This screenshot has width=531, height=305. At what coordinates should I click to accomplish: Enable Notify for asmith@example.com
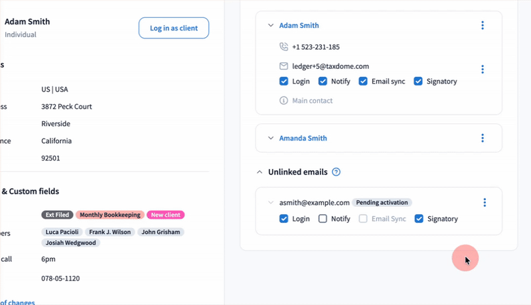click(x=323, y=219)
